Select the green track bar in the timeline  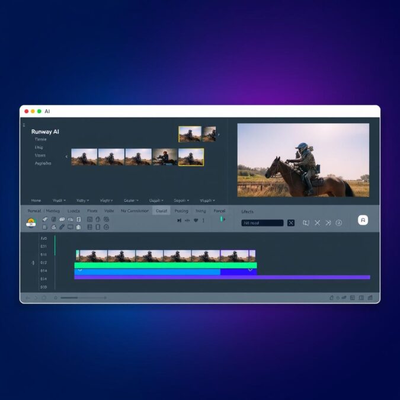(x=165, y=265)
